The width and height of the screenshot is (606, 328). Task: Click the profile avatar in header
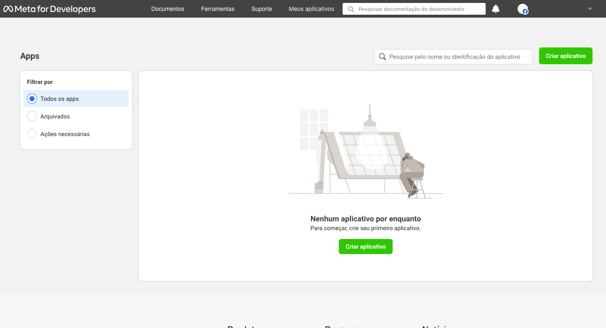coord(523,9)
